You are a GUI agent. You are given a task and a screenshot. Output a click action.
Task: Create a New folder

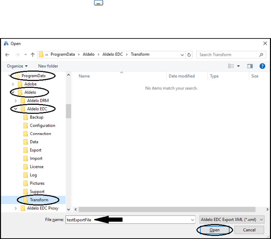click(48, 66)
